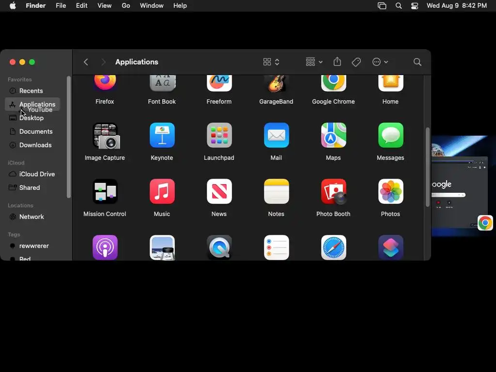This screenshot has height=372, width=496.
Task: Open the Edit menu
Action: click(x=81, y=6)
